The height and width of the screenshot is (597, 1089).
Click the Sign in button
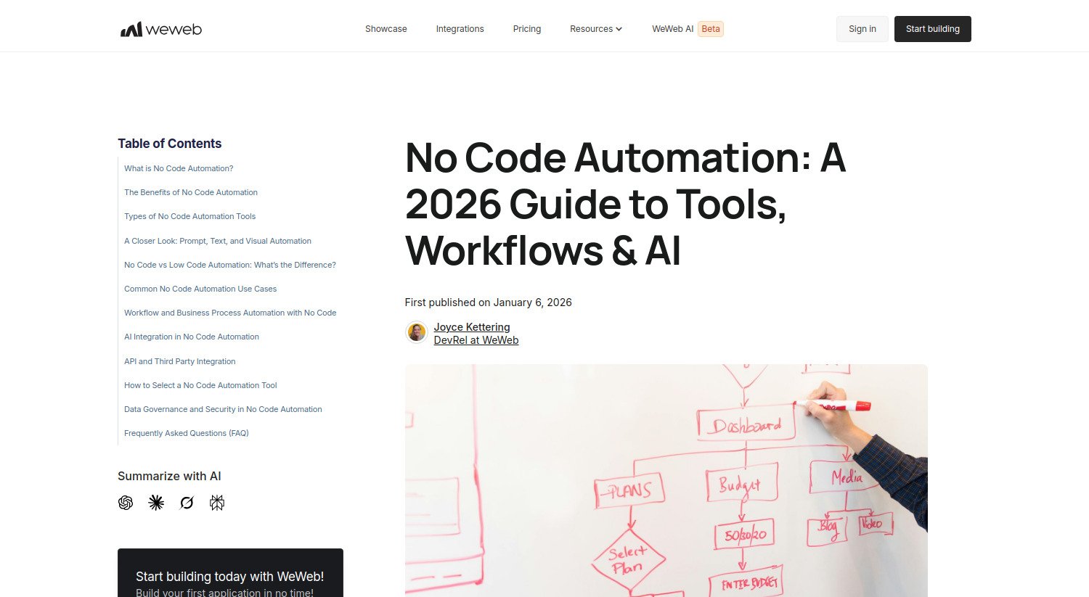[x=862, y=29]
